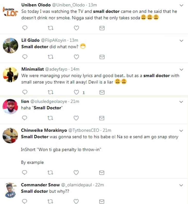Open chevron menu on Chinweike Morakinyo's tweet

click(x=181, y=131)
